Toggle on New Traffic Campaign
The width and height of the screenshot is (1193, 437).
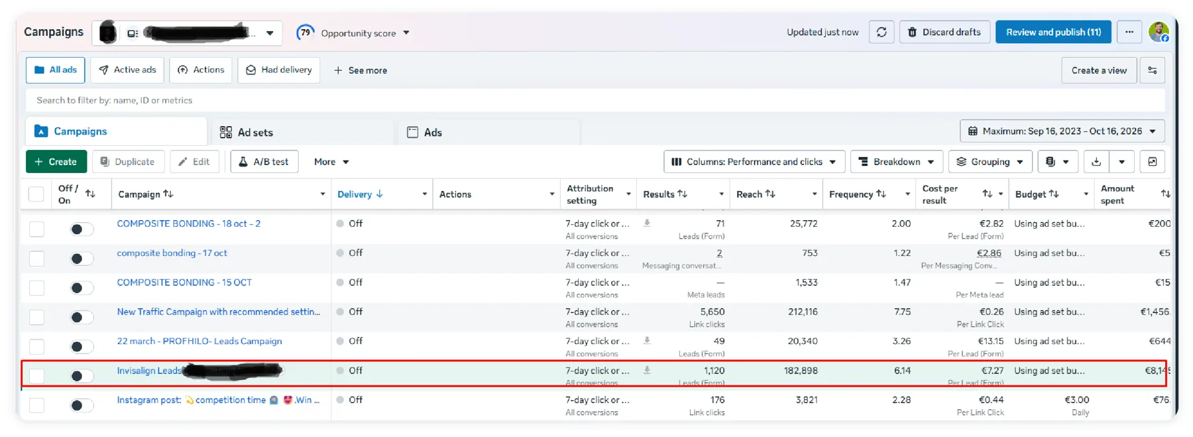point(82,317)
